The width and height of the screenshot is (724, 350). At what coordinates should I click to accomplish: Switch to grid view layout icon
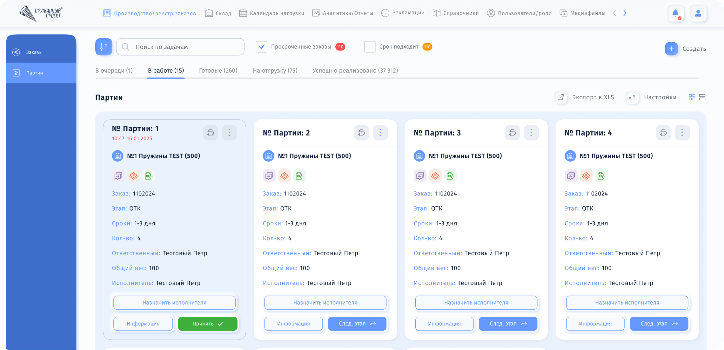pyautogui.click(x=692, y=97)
